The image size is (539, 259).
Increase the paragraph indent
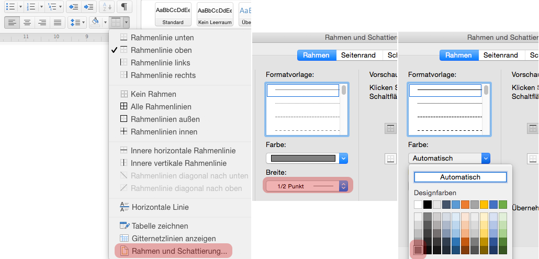click(89, 6)
